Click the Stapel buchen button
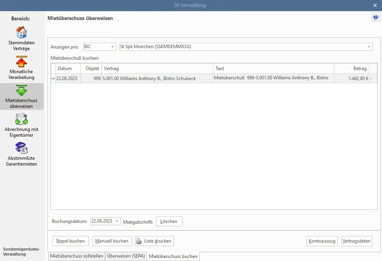This screenshot has width=382, height=261. coord(71,241)
